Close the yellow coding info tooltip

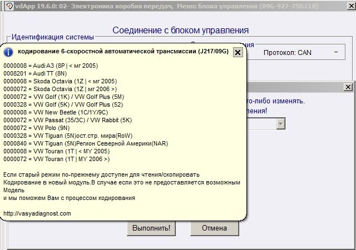click(x=238, y=52)
